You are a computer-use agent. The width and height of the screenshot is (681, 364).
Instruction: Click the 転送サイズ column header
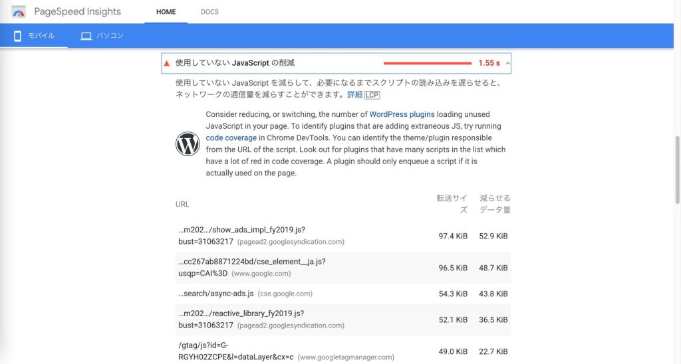452,204
